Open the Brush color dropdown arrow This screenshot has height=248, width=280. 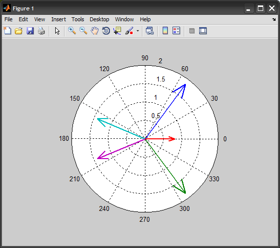point(138,31)
